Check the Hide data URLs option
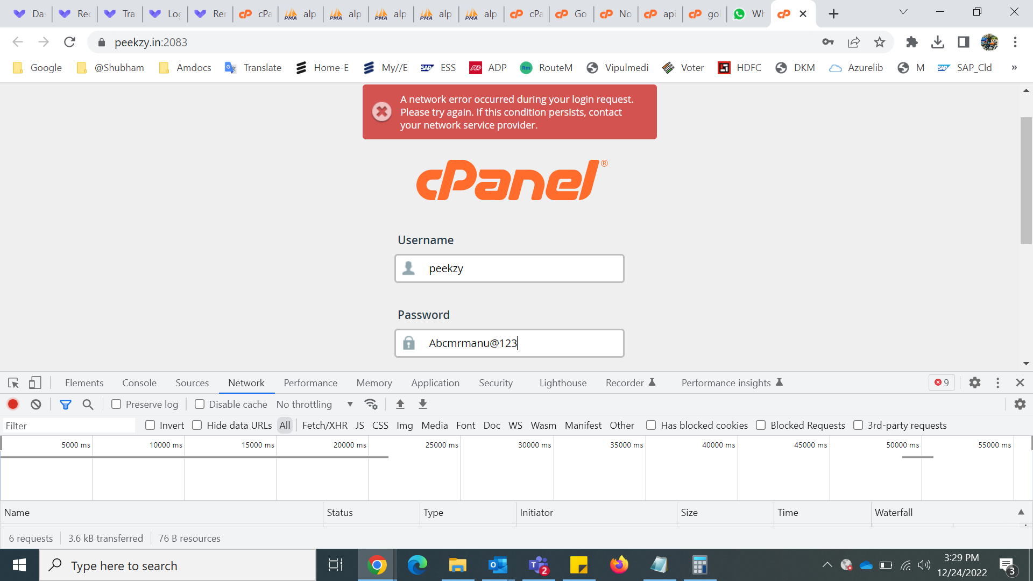Screen dimensions: 1033x581 click(x=197, y=425)
